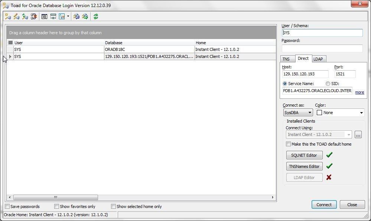The width and height of the screenshot is (371, 221).
Task: Click the Host field 129.150.120.193
Action: click(305, 74)
